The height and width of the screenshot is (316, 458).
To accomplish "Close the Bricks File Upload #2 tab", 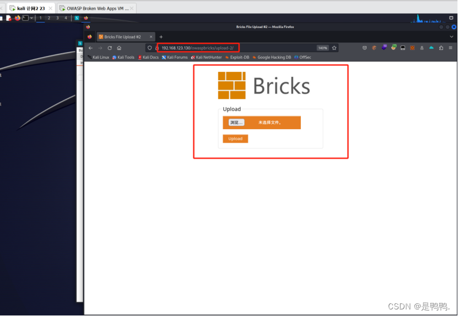I will click(x=151, y=37).
